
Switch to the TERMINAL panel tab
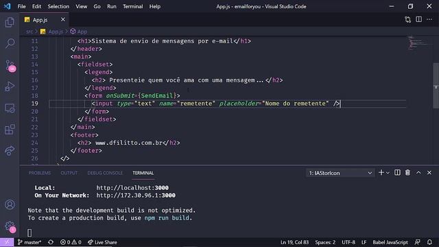[x=143, y=173]
